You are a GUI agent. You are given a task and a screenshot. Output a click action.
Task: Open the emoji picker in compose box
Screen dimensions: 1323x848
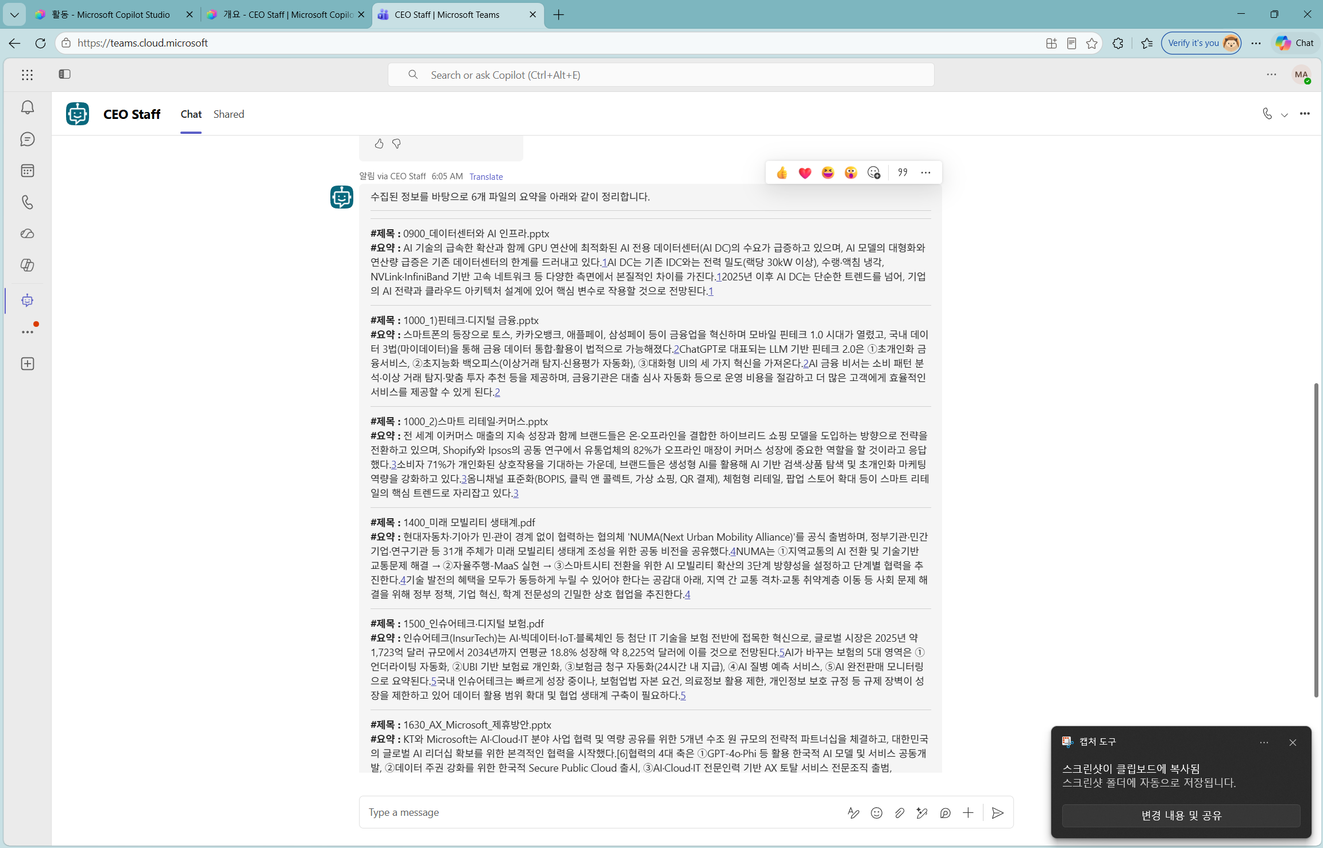[x=876, y=812]
